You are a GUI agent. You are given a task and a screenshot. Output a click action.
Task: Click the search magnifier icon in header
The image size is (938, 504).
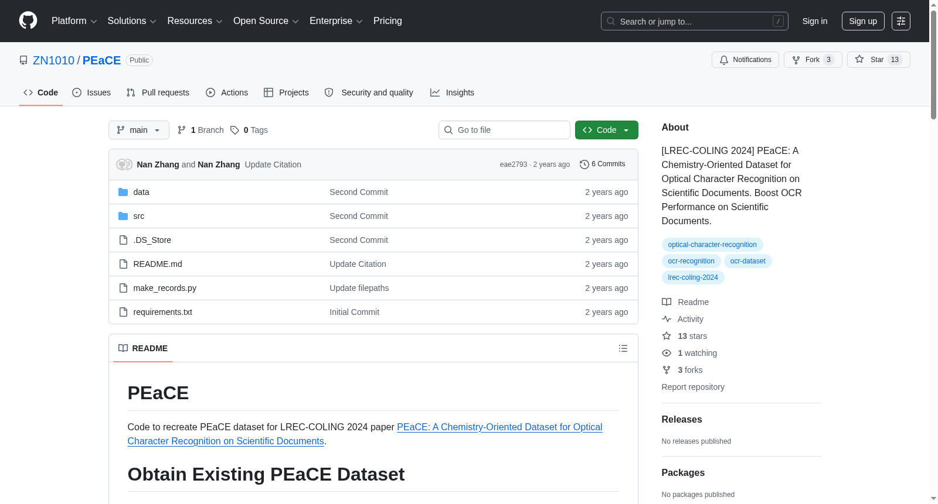(611, 21)
